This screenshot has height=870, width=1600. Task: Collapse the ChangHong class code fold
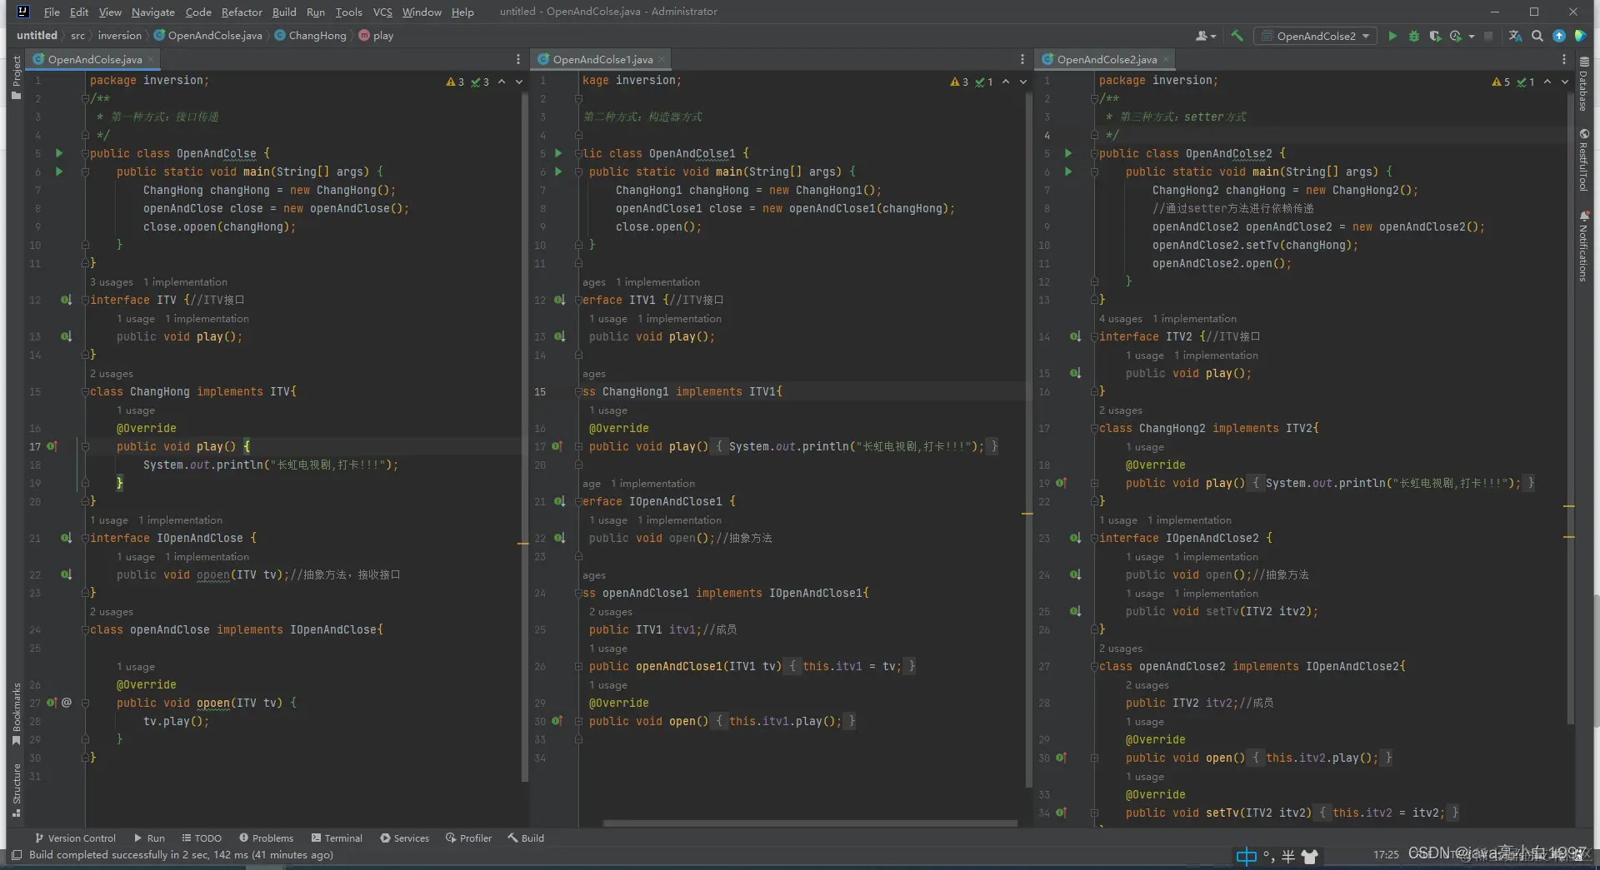pyautogui.click(x=85, y=391)
